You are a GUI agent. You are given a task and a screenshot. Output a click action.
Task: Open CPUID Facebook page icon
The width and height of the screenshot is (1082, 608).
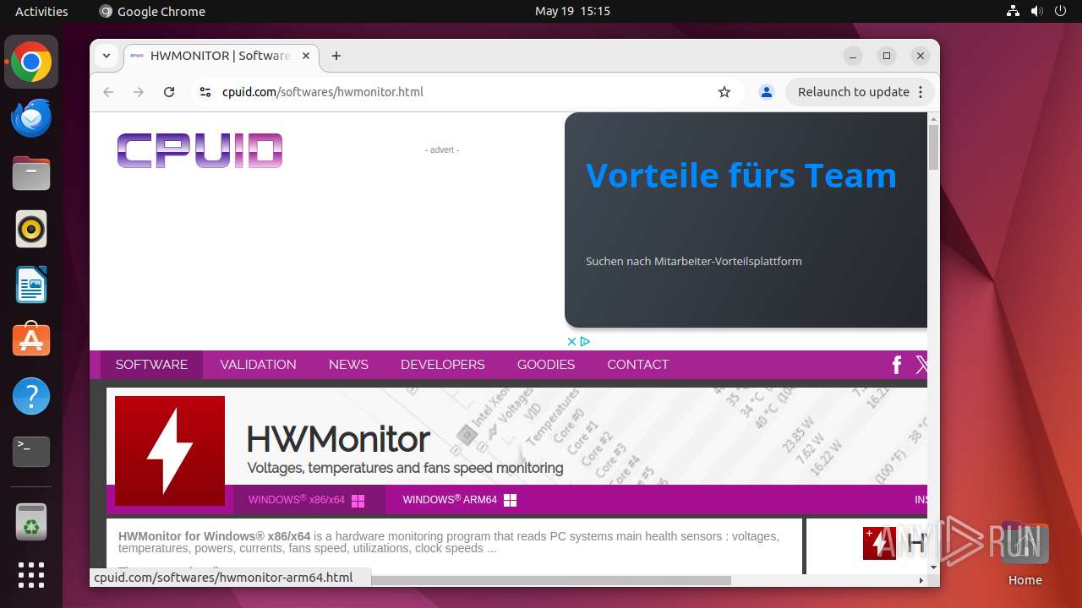[x=897, y=365]
